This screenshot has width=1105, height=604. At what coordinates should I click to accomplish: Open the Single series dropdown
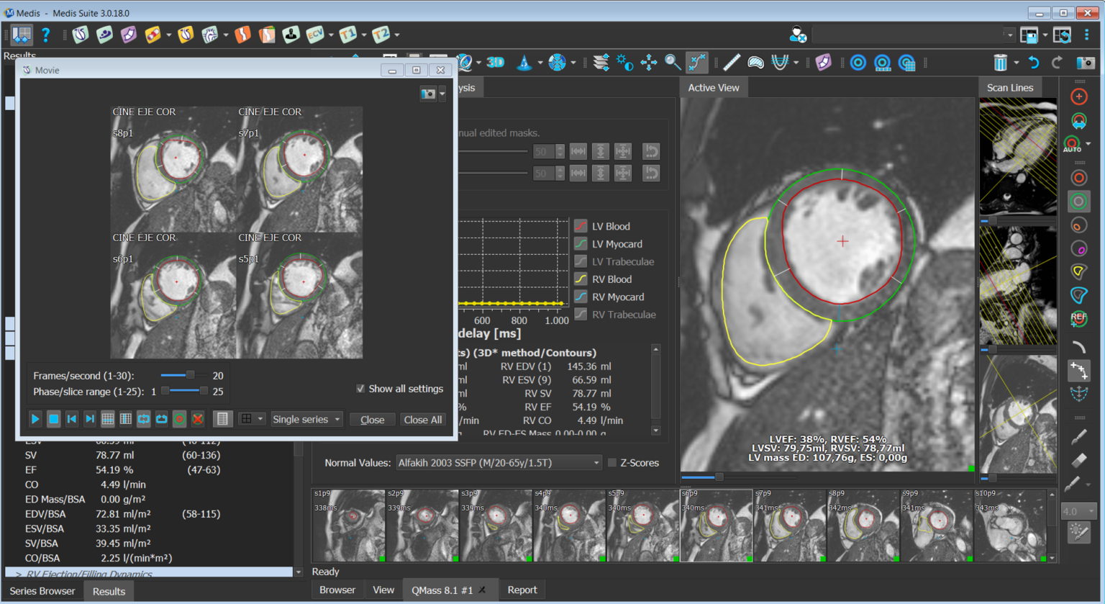(x=306, y=419)
